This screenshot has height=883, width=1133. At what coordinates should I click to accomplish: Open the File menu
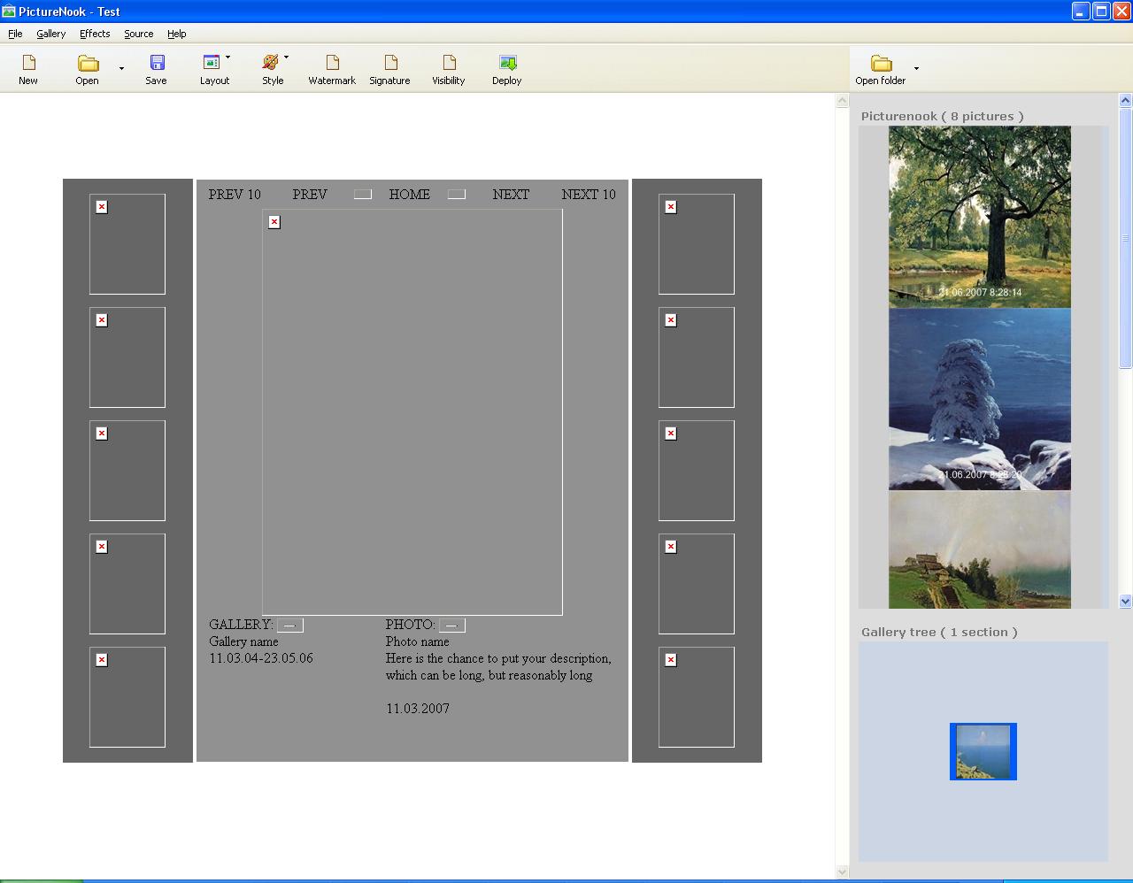[x=15, y=34]
